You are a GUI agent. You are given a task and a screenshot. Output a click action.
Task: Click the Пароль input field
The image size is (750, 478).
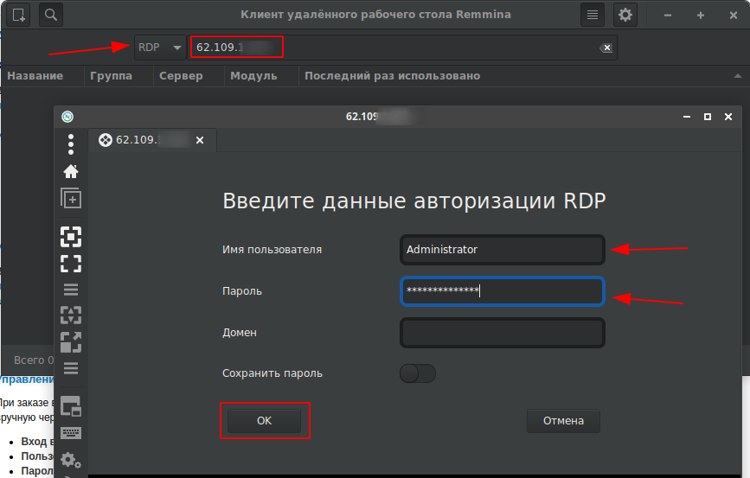click(x=503, y=290)
